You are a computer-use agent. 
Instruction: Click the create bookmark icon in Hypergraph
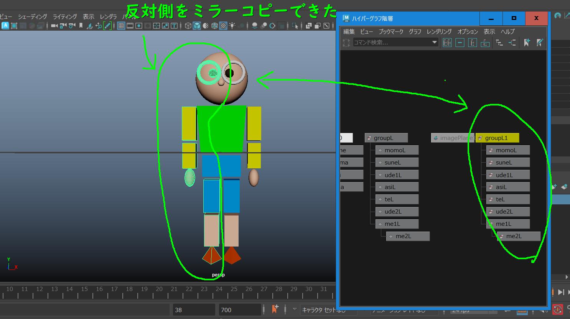click(x=527, y=43)
